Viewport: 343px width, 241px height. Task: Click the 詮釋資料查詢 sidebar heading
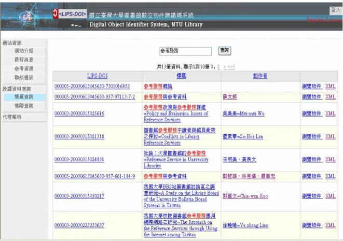coord(17,89)
